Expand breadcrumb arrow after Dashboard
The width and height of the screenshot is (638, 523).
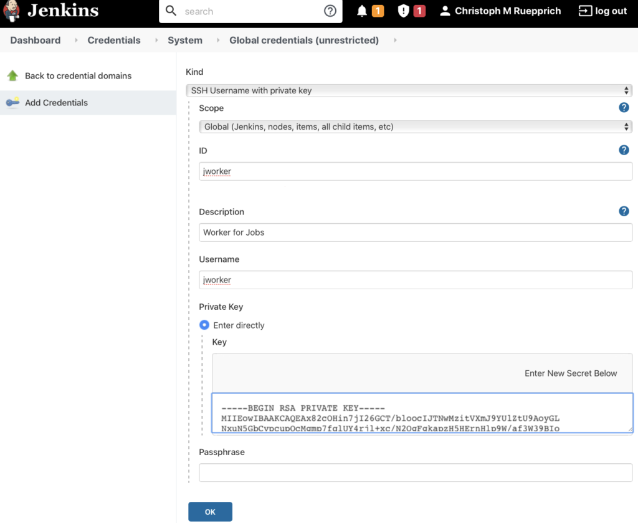[x=76, y=40]
